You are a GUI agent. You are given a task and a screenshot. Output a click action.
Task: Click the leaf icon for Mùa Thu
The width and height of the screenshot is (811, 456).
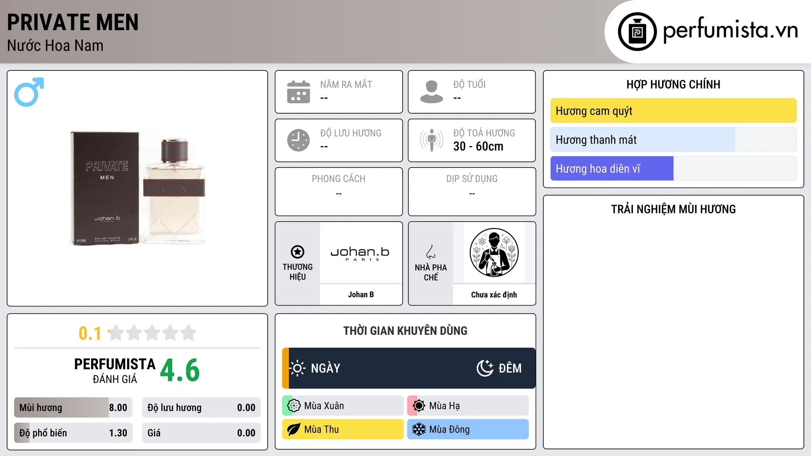[x=294, y=429]
